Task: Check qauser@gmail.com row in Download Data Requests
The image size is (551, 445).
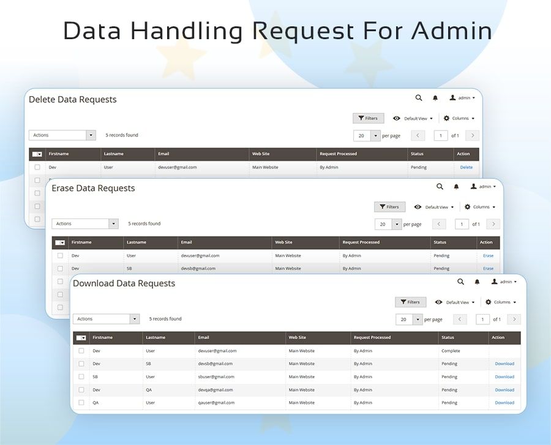Action: 81,403
